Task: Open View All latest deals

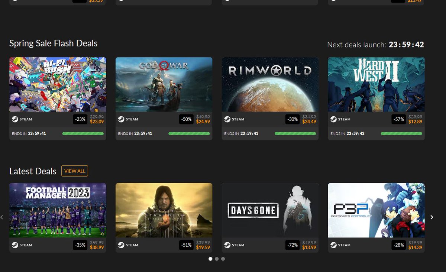Action: pos(75,171)
